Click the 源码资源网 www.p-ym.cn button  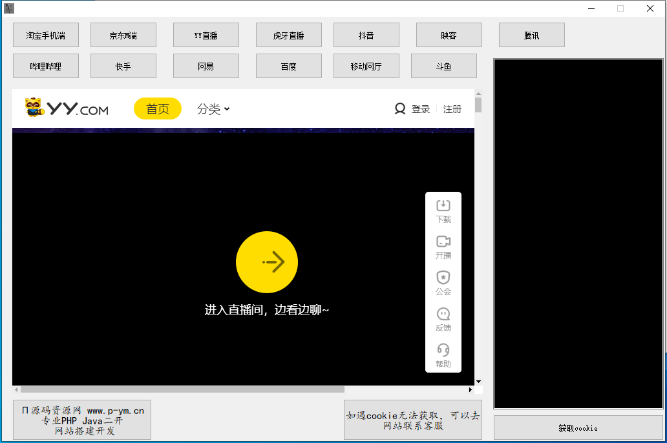click(x=82, y=420)
